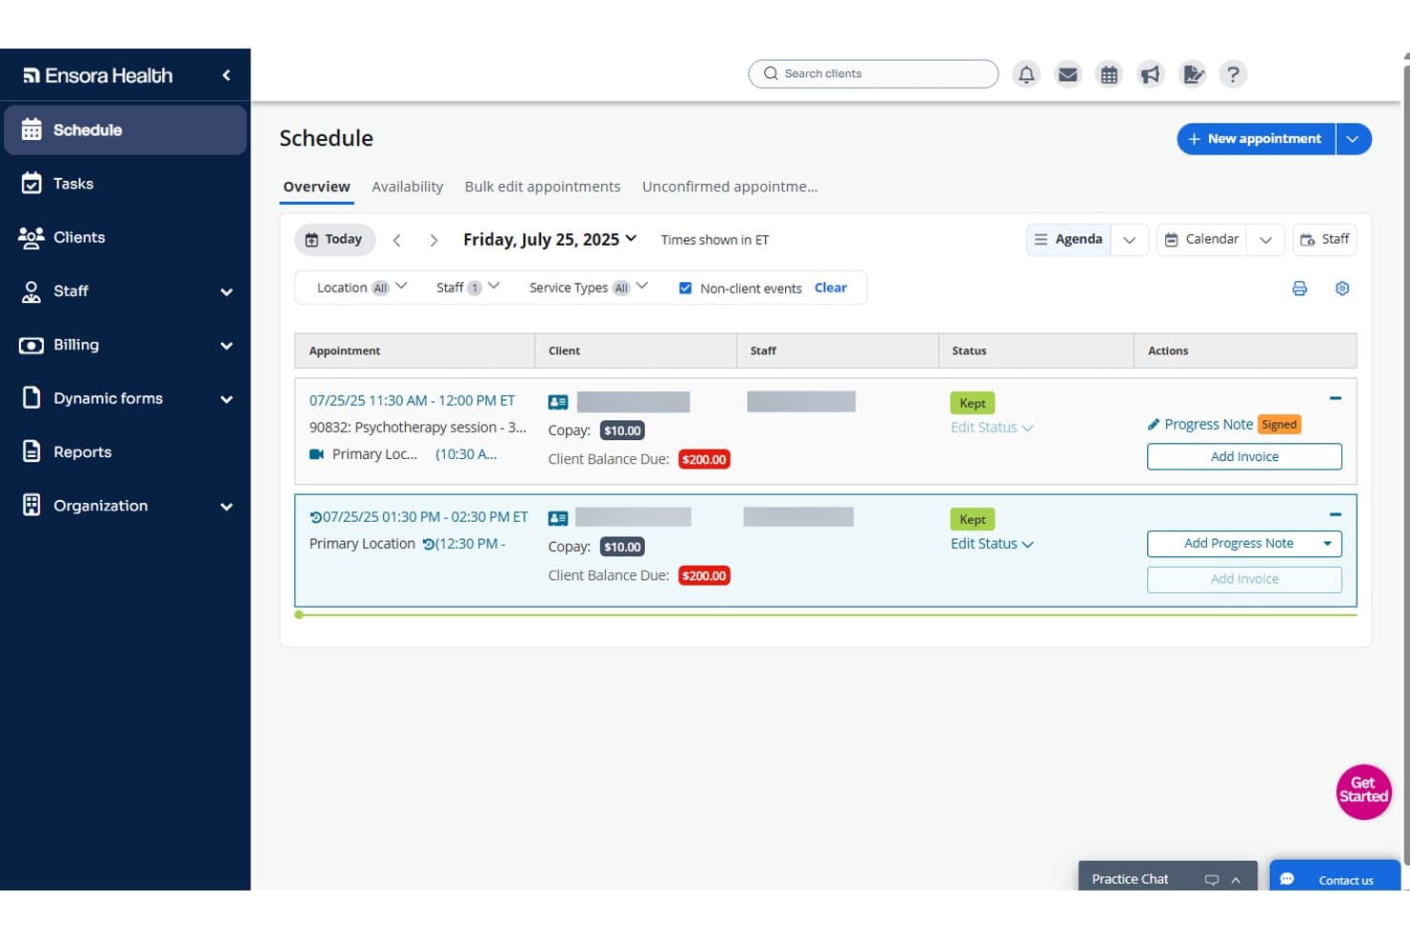Click the Today button
Screen dimensions: 1410x940
click(334, 240)
